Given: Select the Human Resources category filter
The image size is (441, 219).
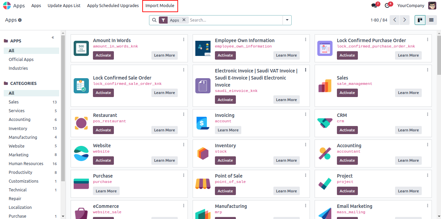Looking at the screenshot, I should pyautogui.click(x=31, y=164).
